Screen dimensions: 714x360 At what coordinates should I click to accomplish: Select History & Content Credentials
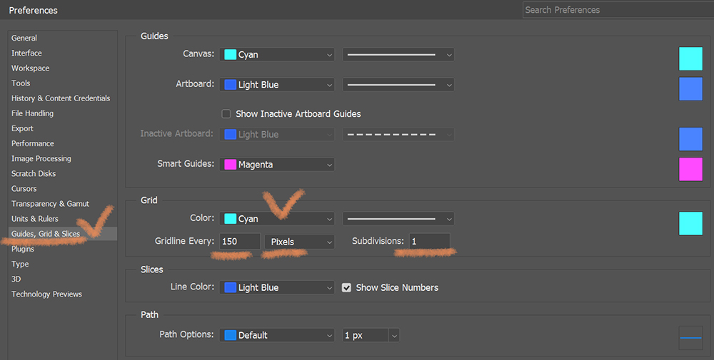(61, 98)
